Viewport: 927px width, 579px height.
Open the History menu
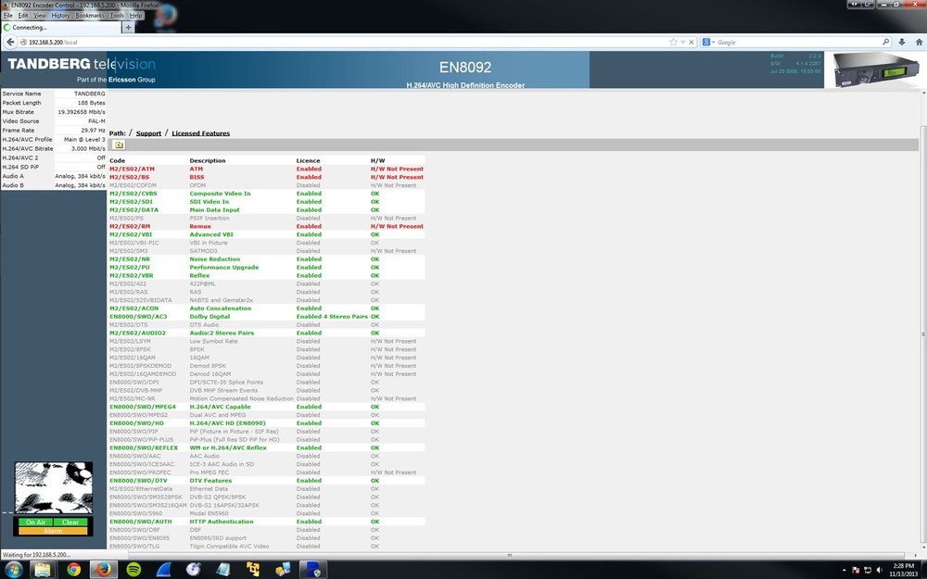pyautogui.click(x=60, y=16)
